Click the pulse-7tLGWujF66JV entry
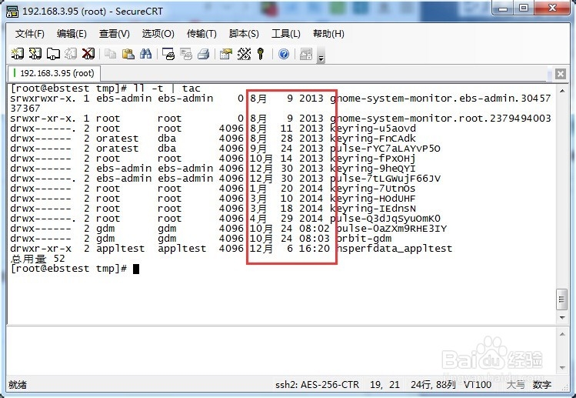 385,179
